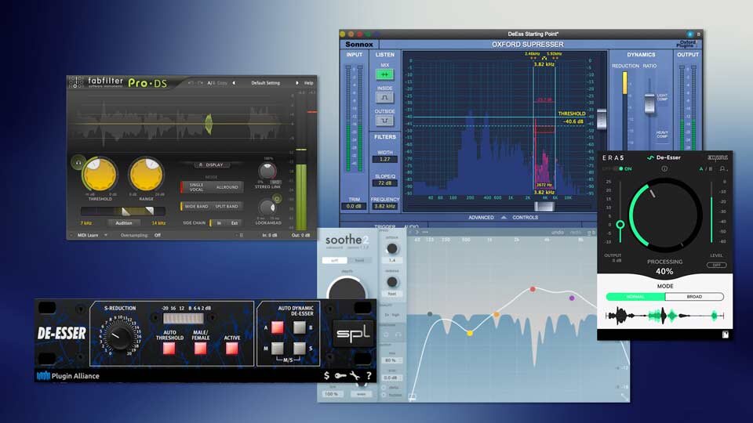Click the Oxford Supresser MIX listen button

(384, 74)
